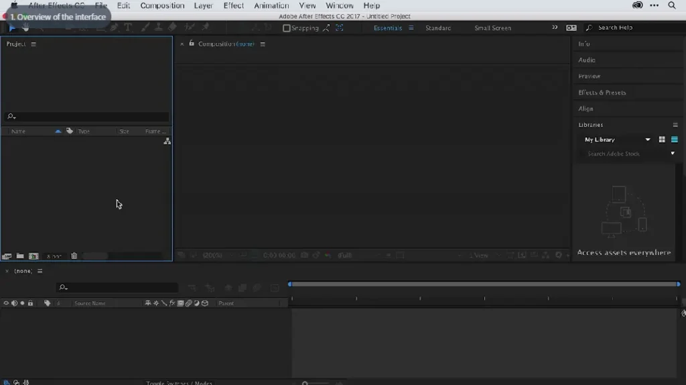Delete selected project items with trash icon
Viewport: 686px width, 385px height.
coord(74,256)
